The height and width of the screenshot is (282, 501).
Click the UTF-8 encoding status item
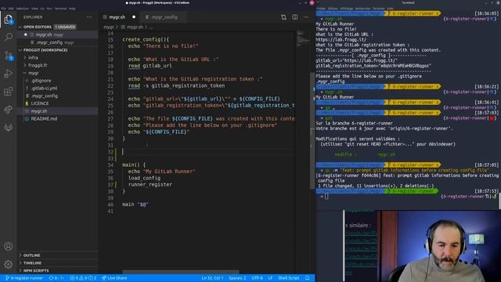(x=258, y=278)
